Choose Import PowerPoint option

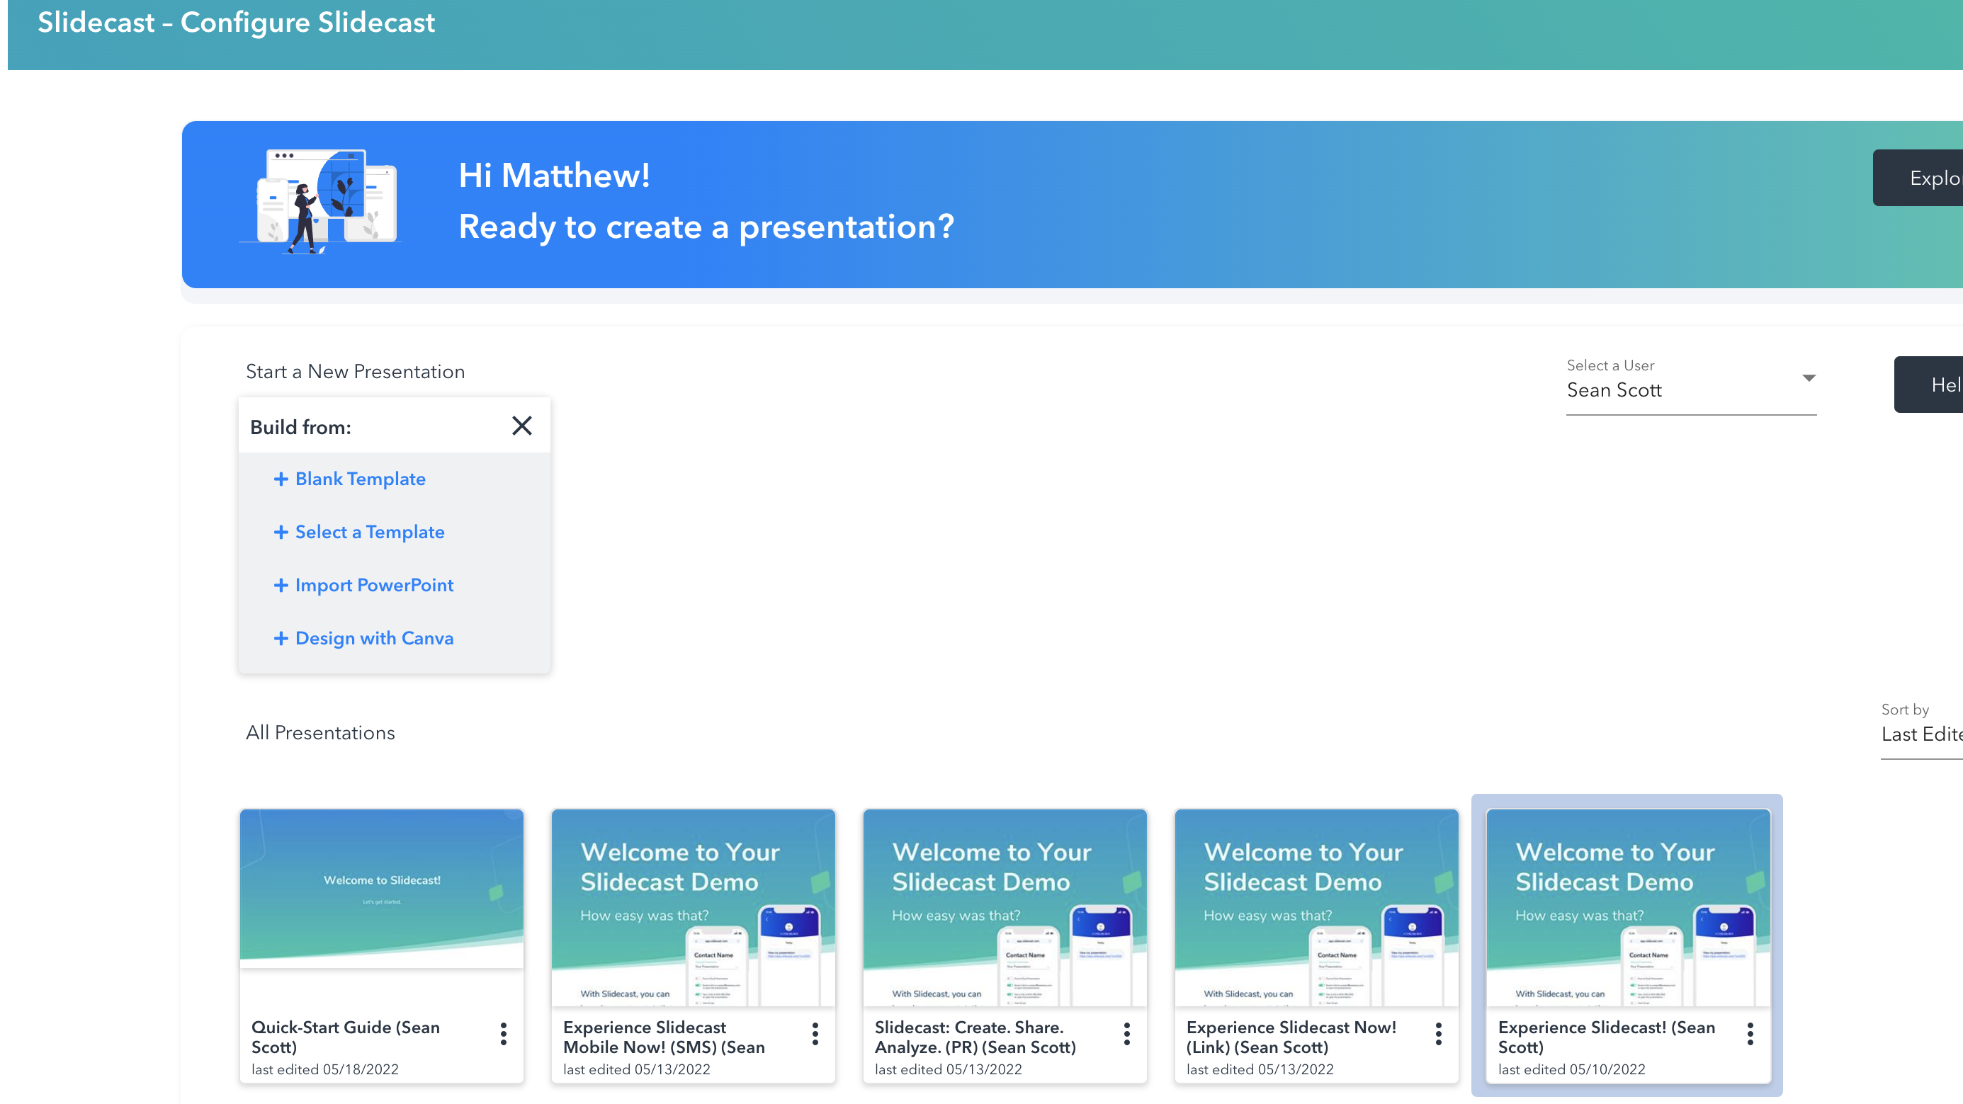(x=374, y=585)
